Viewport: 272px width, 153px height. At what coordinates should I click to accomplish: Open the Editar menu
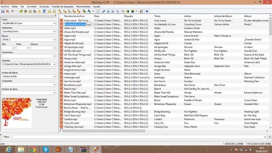[15, 7]
